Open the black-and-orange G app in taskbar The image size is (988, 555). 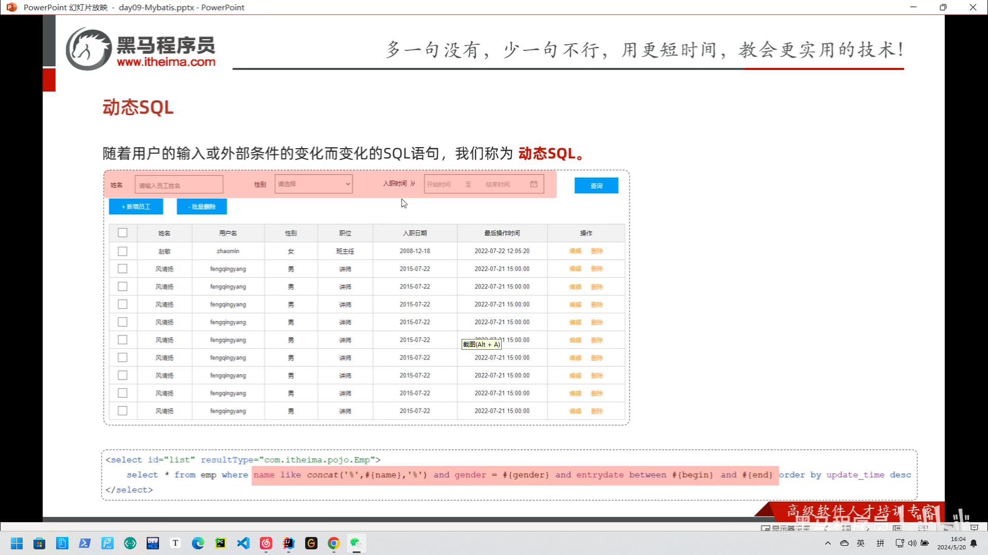point(311,543)
